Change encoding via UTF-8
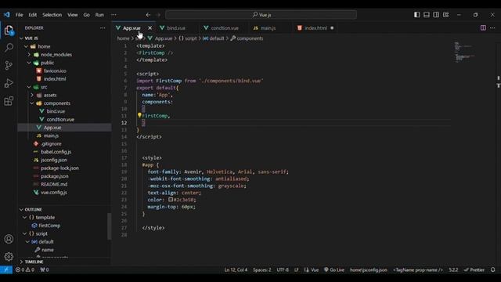This screenshot has height=282, width=501. coord(283,269)
